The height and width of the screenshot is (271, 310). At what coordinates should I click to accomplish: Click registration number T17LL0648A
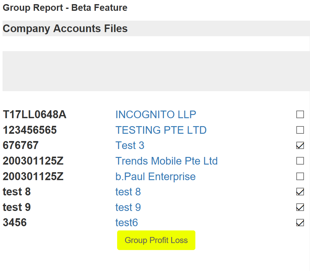click(34, 114)
